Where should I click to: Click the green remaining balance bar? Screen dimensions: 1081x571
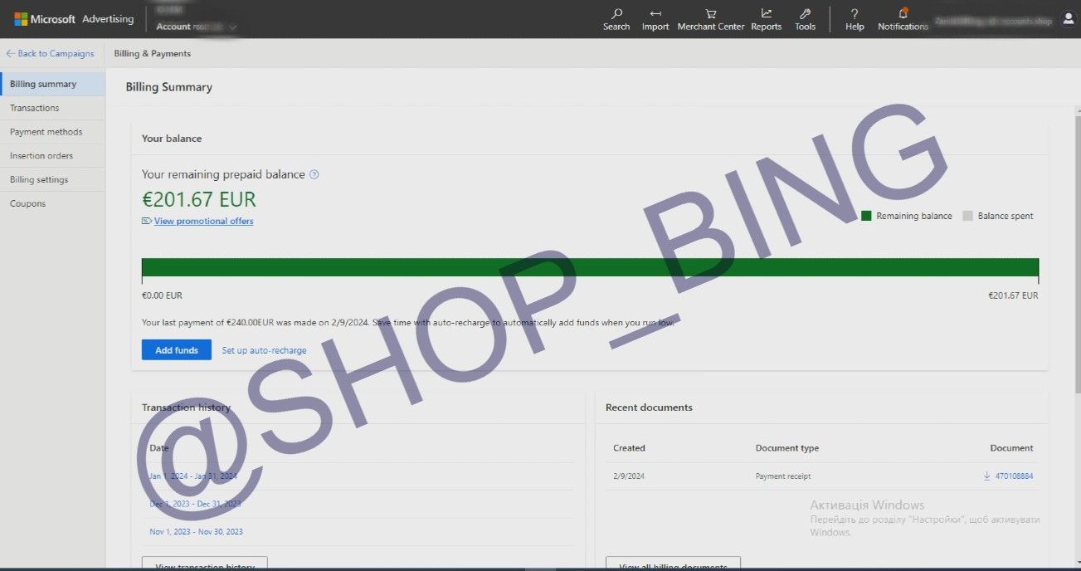590,267
